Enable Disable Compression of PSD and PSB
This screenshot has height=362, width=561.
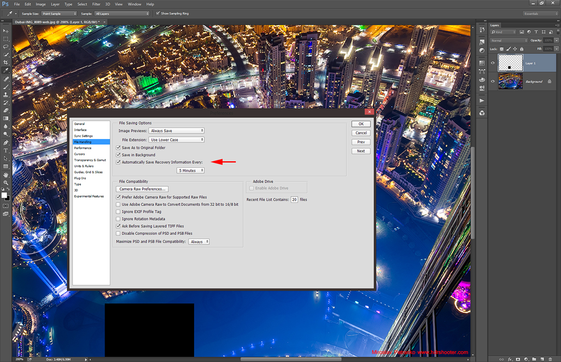(118, 233)
